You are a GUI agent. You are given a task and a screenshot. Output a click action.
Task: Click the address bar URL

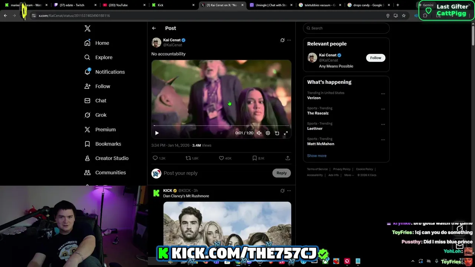[x=74, y=16]
